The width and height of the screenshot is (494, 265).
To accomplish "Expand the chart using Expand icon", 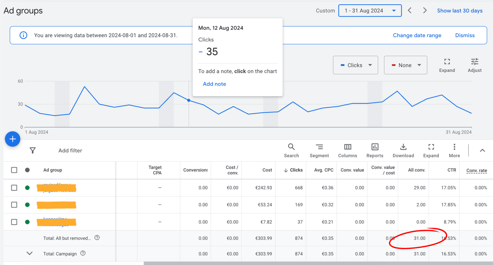I will [447, 65].
